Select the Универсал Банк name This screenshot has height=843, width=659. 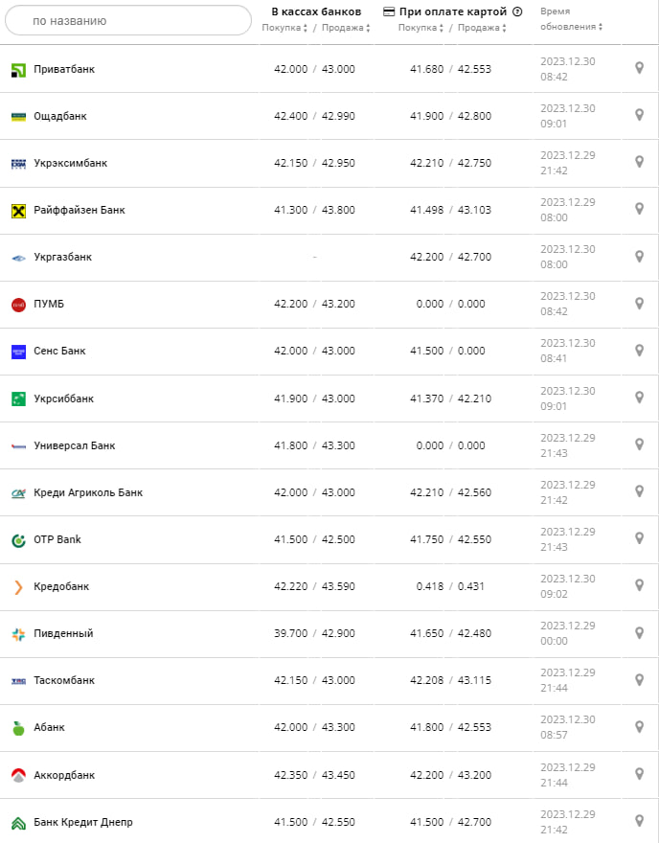pos(74,445)
